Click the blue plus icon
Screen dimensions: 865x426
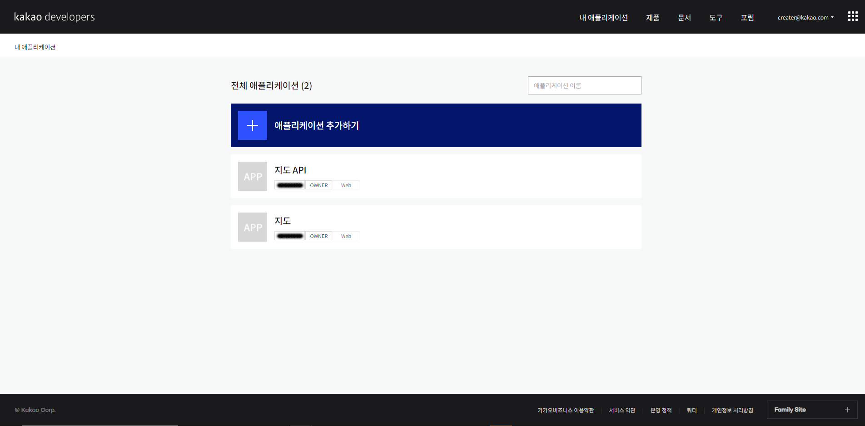pos(253,125)
